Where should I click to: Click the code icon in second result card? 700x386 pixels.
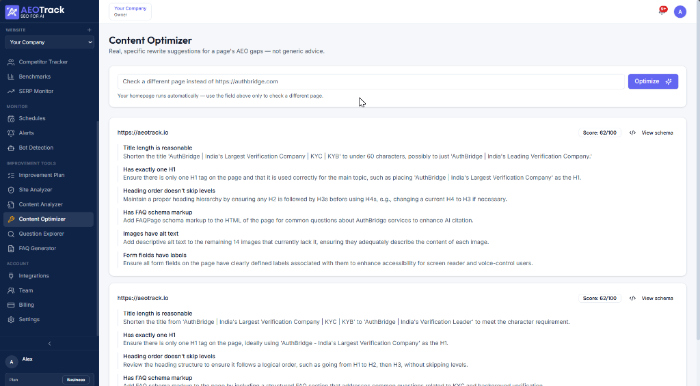click(x=632, y=299)
